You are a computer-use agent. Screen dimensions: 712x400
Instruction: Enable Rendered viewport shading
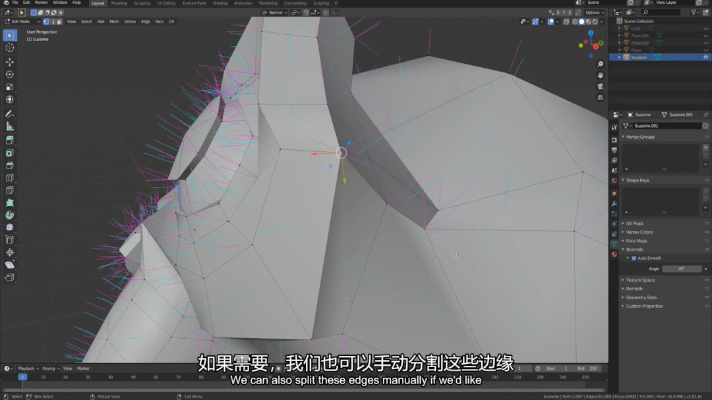595,21
